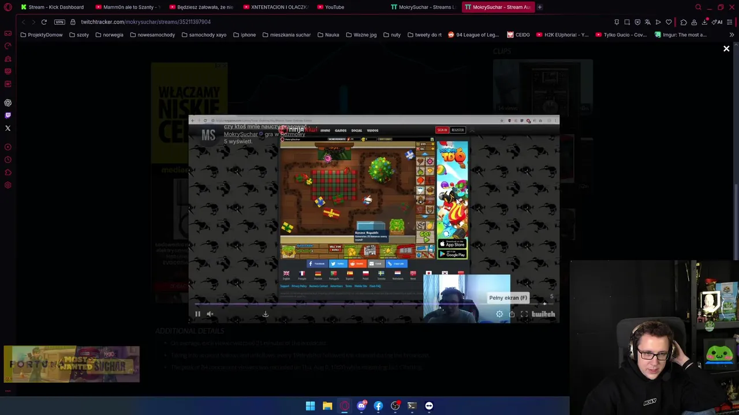
Task: Click the tab search icon
Action: pyautogui.click(x=698, y=7)
